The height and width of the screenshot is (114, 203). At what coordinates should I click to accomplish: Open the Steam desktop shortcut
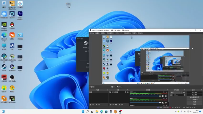tap(4, 68)
